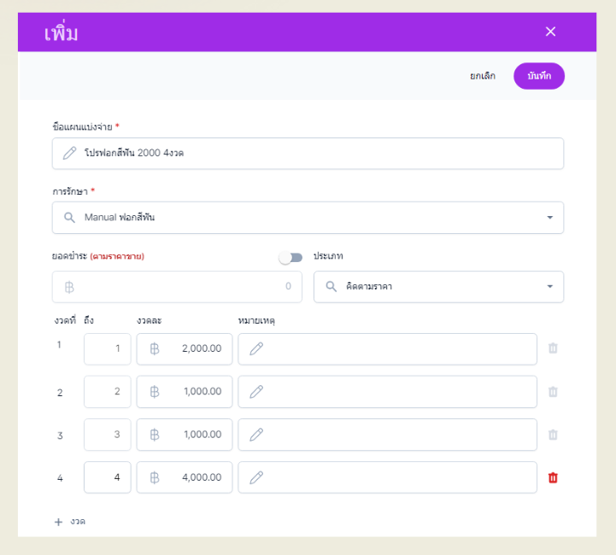
Task: Close the เพิ่ม dialog with X
Action: pos(550,32)
